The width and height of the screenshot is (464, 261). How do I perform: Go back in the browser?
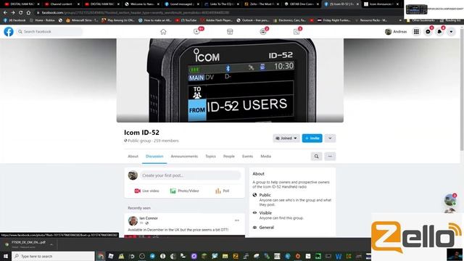pos(5,13)
